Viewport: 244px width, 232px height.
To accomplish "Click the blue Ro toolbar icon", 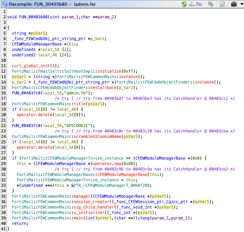I will coord(199,4).
